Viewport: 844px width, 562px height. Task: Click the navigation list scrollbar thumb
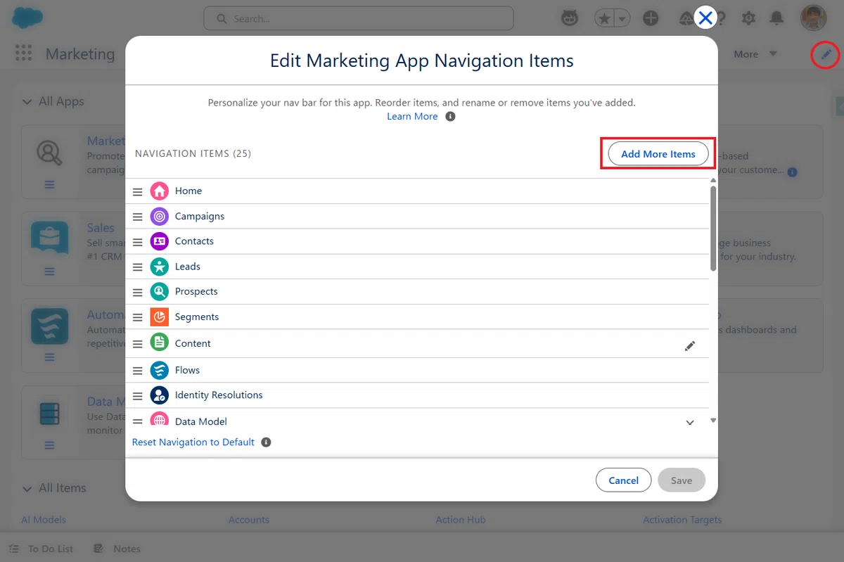713,229
